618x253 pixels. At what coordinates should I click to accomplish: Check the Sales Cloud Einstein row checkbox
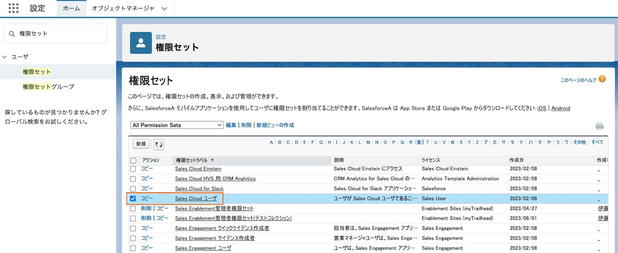click(133, 169)
